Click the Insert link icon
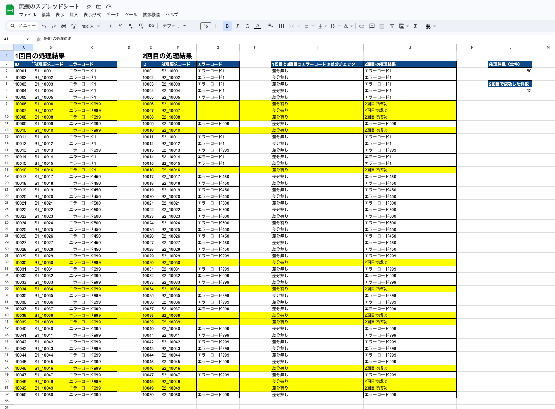This screenshot has width=555, height=409. click(362, 26)
